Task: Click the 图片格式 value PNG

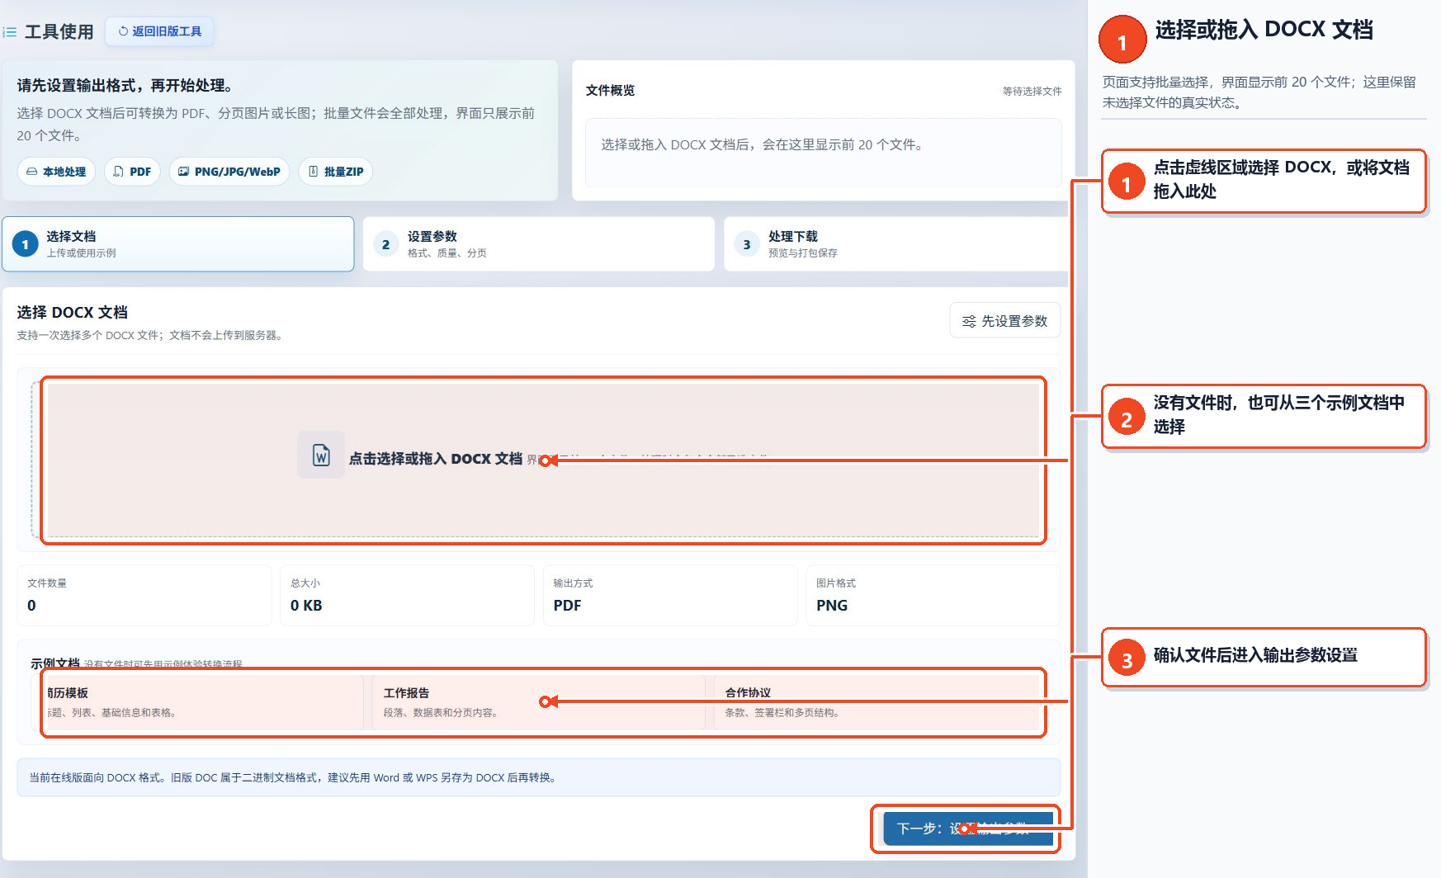Action: (x=832, y=606)
